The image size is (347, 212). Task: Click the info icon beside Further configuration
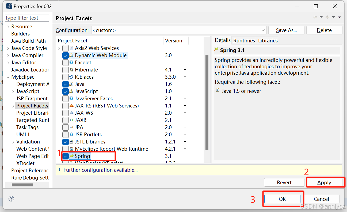(x=60, y=170)
